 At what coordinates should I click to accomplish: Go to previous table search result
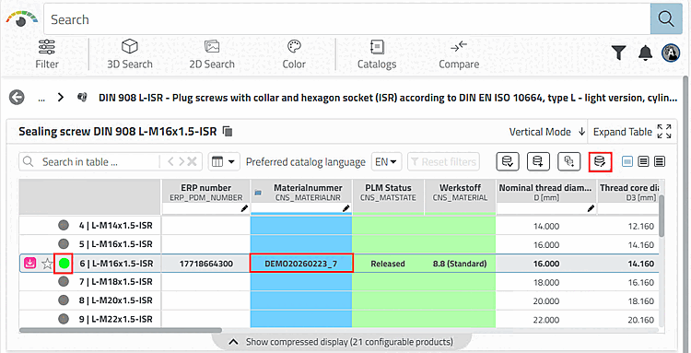[171, 161]
